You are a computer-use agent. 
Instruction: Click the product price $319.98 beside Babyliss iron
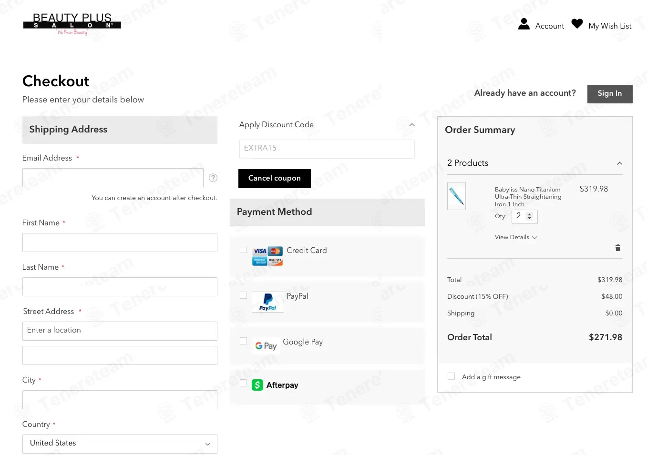(x=594, y=189)
